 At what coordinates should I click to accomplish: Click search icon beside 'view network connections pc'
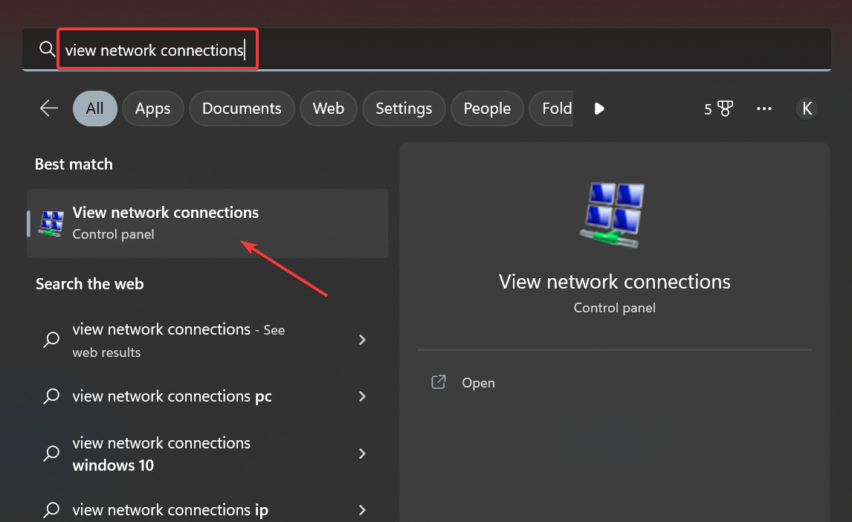click(x=51, y=396)
